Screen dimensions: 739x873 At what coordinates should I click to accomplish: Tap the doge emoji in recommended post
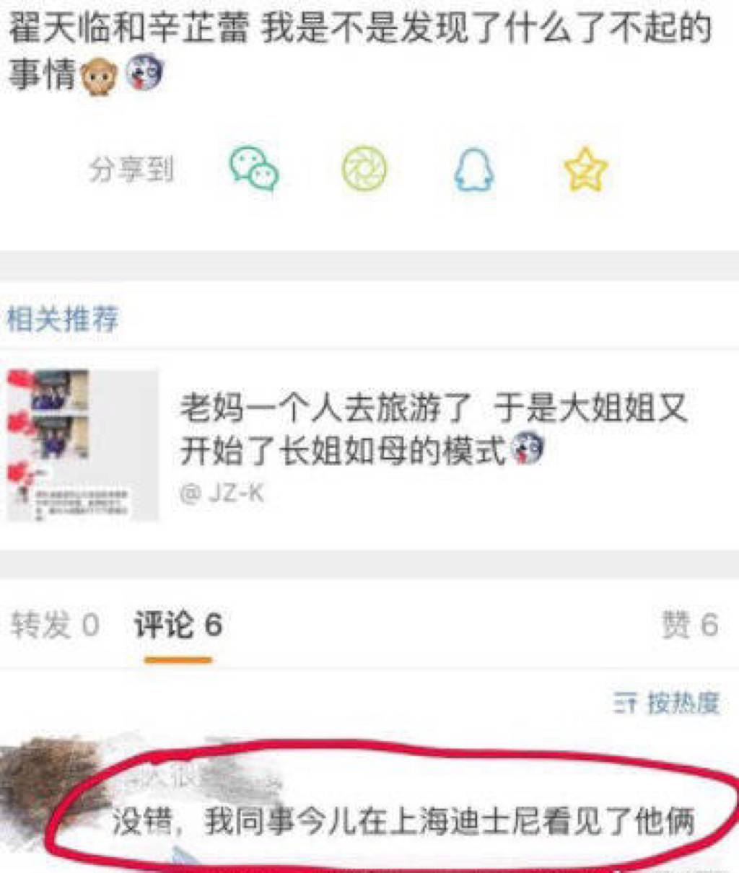528,449
